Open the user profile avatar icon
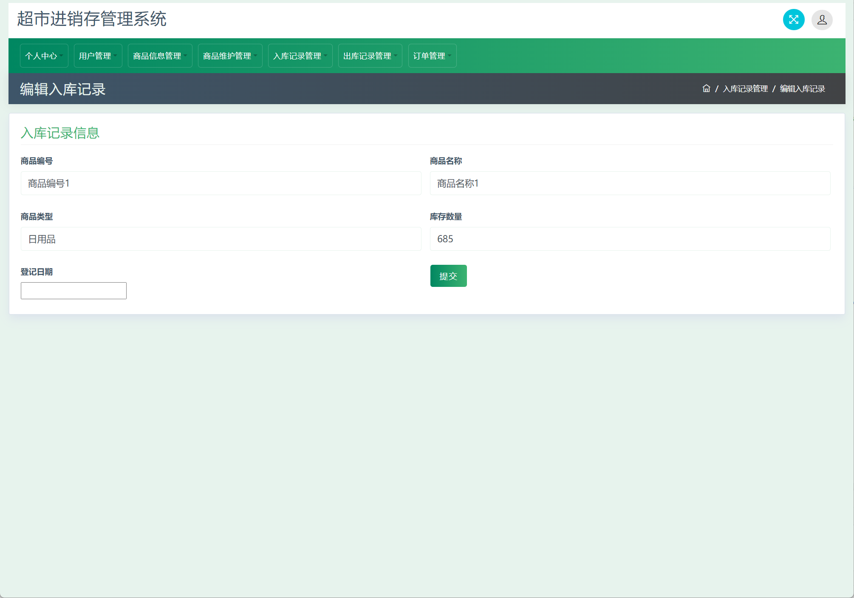This screenshot has height=598, width=854. [822, 20]
